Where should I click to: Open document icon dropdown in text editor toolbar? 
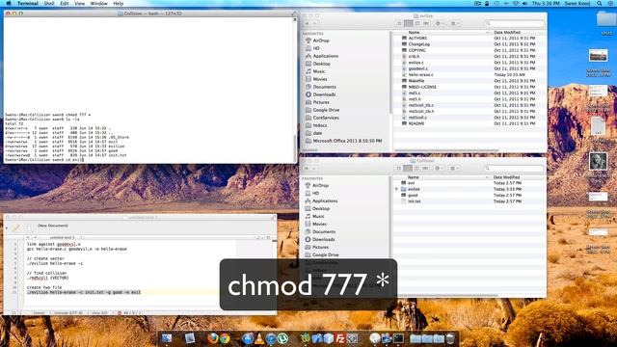pyautogui.click(x=29, y=227)
